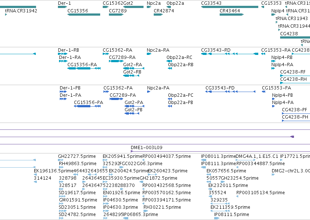Select the Obp22a-RC transcript label
Image resolution: width=310 pixels, height=220 pixels.
point(179,57)
